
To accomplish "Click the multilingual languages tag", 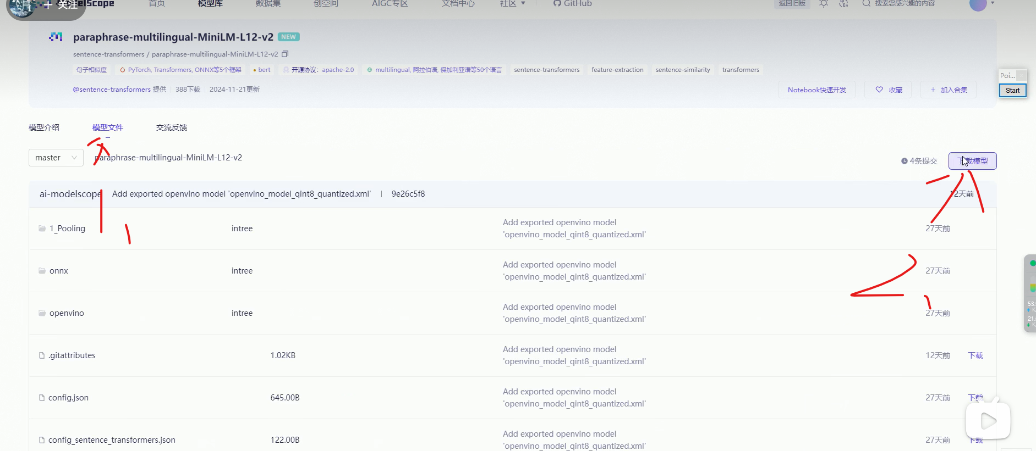I will click(x=434, y=70).
